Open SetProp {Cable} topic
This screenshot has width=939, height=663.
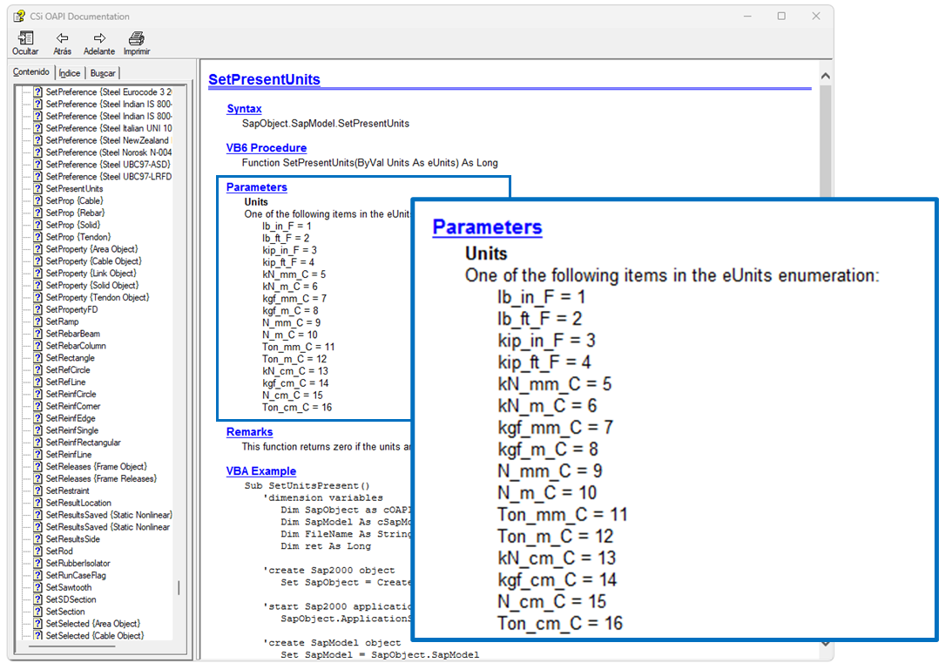click(74, 200)
